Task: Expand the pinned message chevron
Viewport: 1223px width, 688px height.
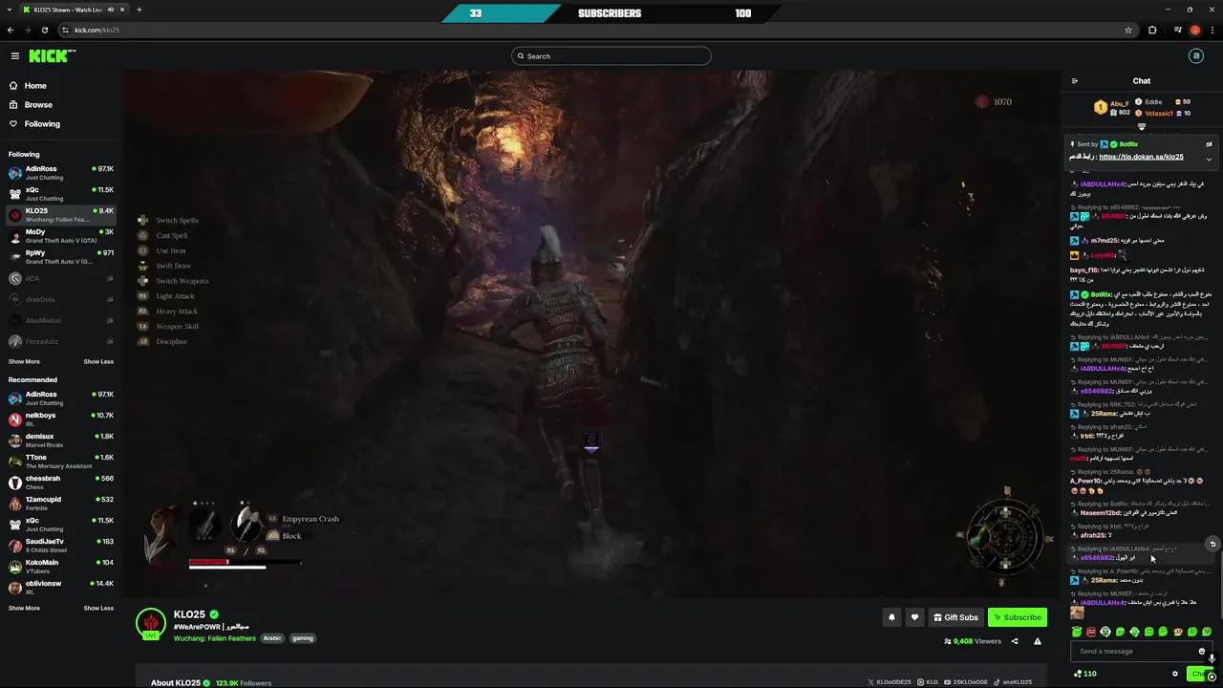Action: pos(1209,159)
